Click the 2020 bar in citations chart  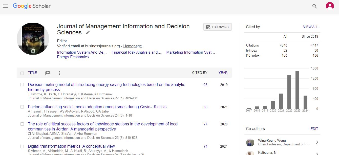coord(273,105)
